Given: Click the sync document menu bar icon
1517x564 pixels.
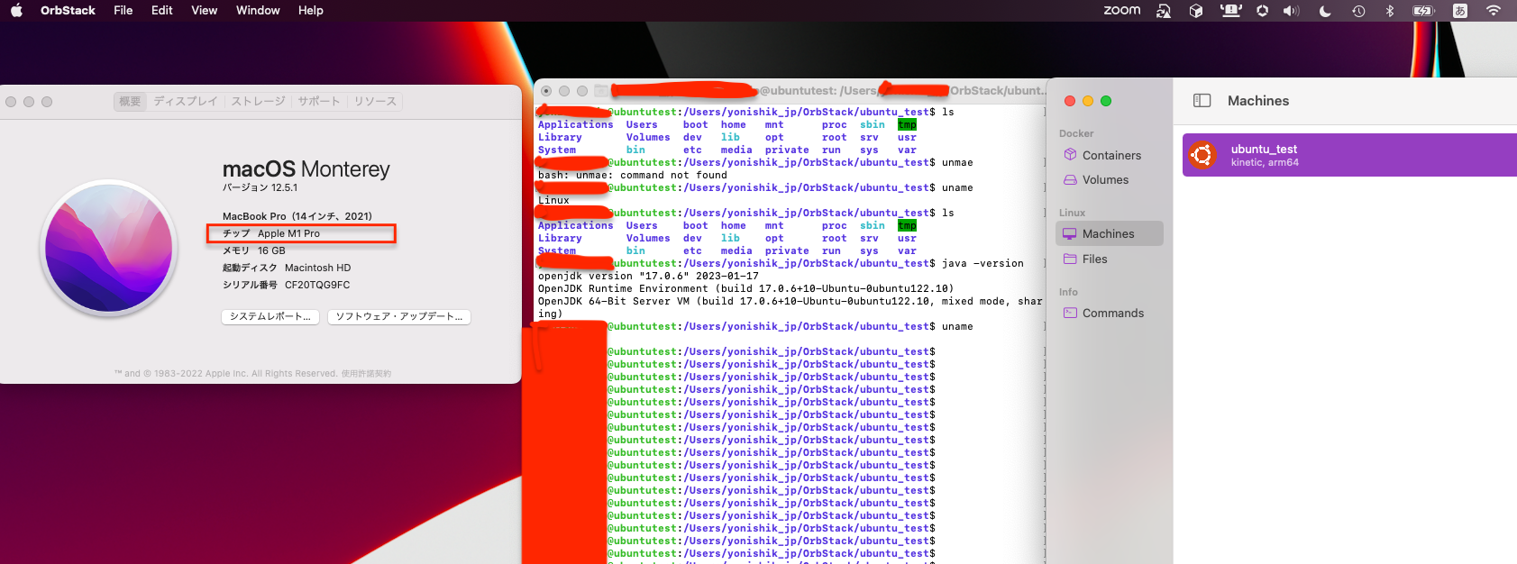Looking at the screenshot, I should [x=1164, y=11].
